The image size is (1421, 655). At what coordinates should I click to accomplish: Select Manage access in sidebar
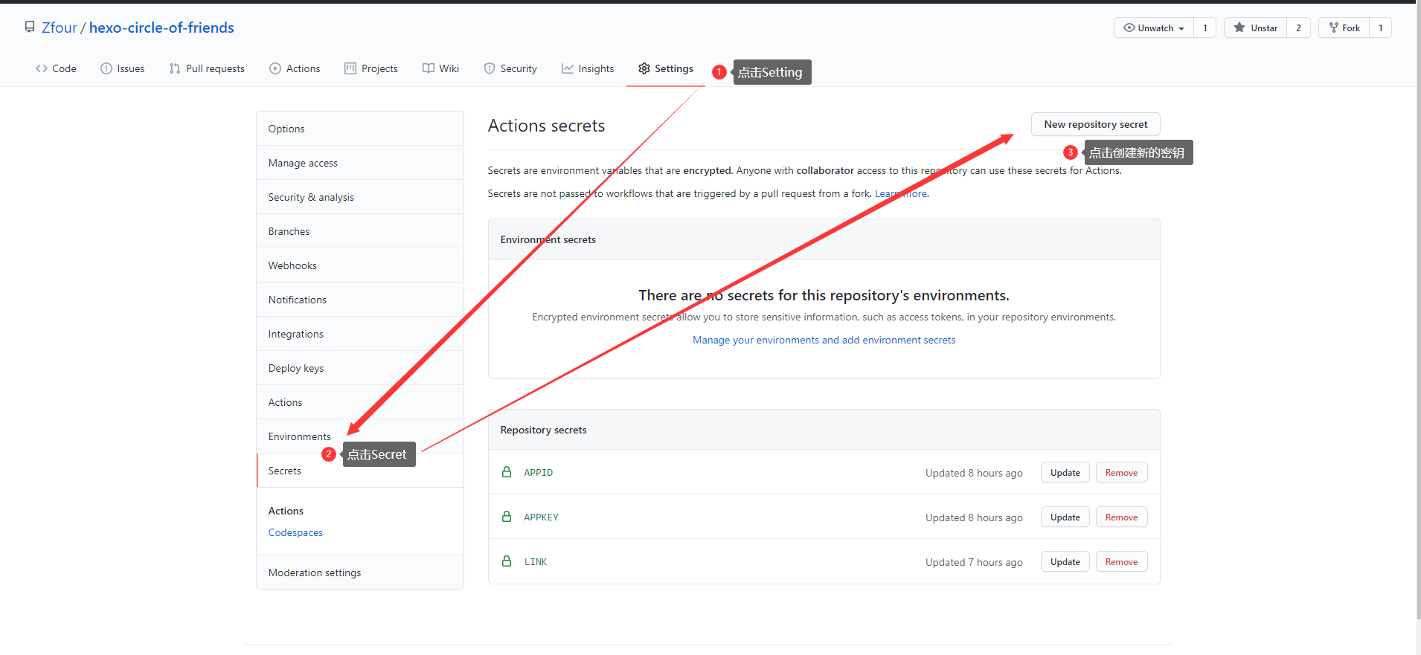pyautogui.click(x=360, y=163)
